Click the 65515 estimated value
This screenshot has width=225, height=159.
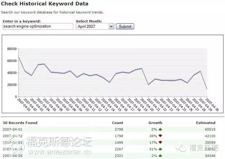[x=210, y=129]
